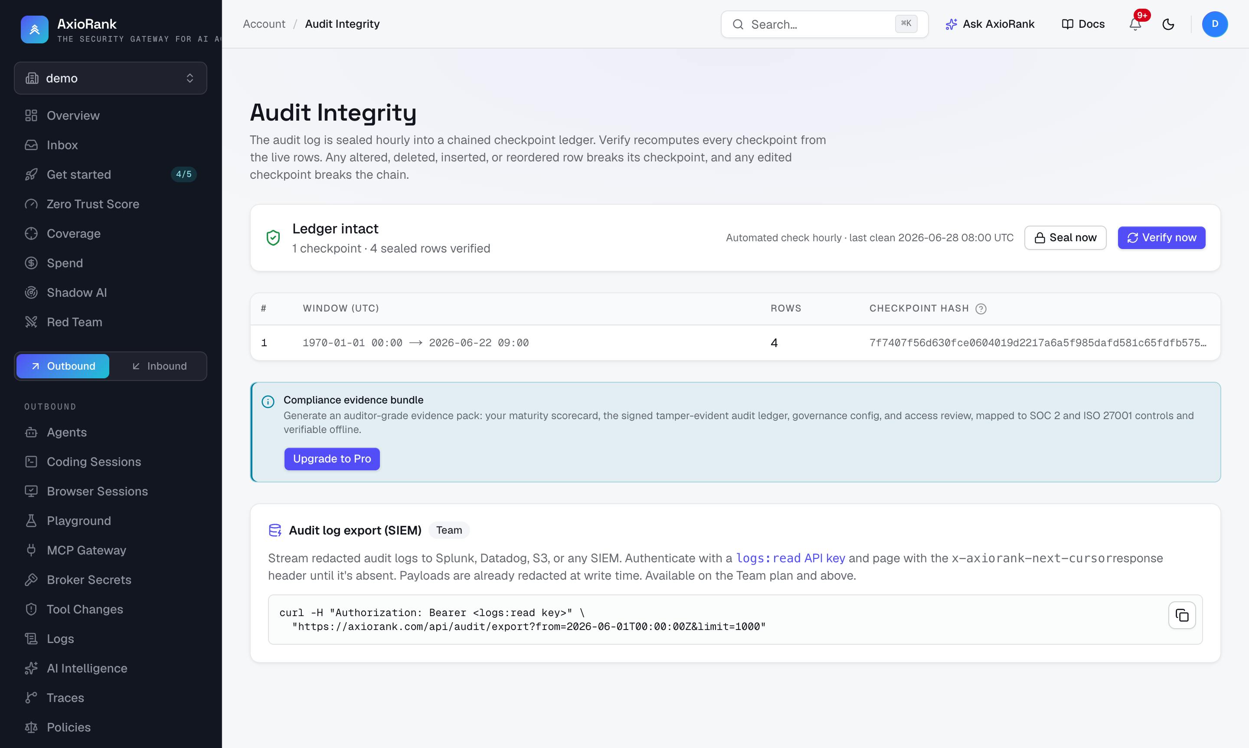Click the AxioRank logo icon

tap(34, 29)
